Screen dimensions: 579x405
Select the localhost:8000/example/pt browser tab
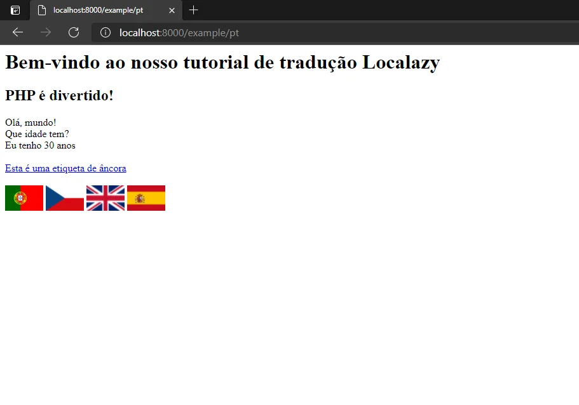(102, 10)
